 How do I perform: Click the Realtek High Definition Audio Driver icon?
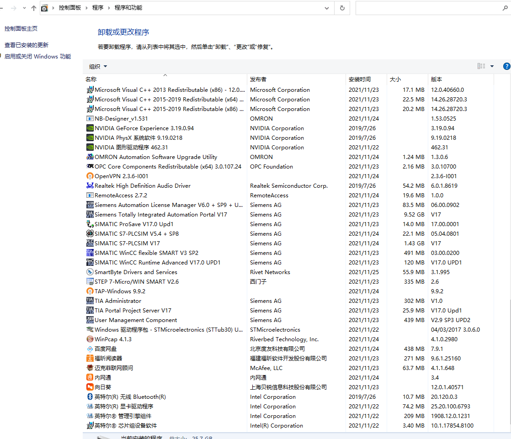point(90,185)
